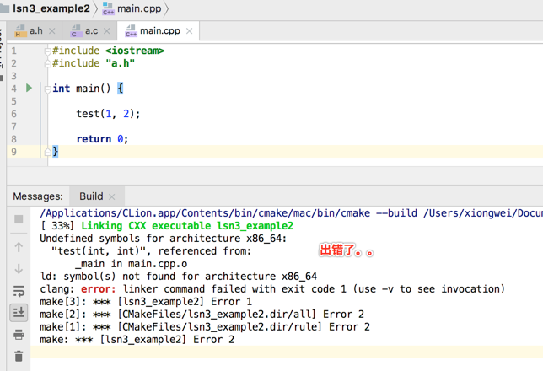Toggle the closing fold marker on line 9
The height and width of the screenshot is (371, 543).
(x=47, y=152)
